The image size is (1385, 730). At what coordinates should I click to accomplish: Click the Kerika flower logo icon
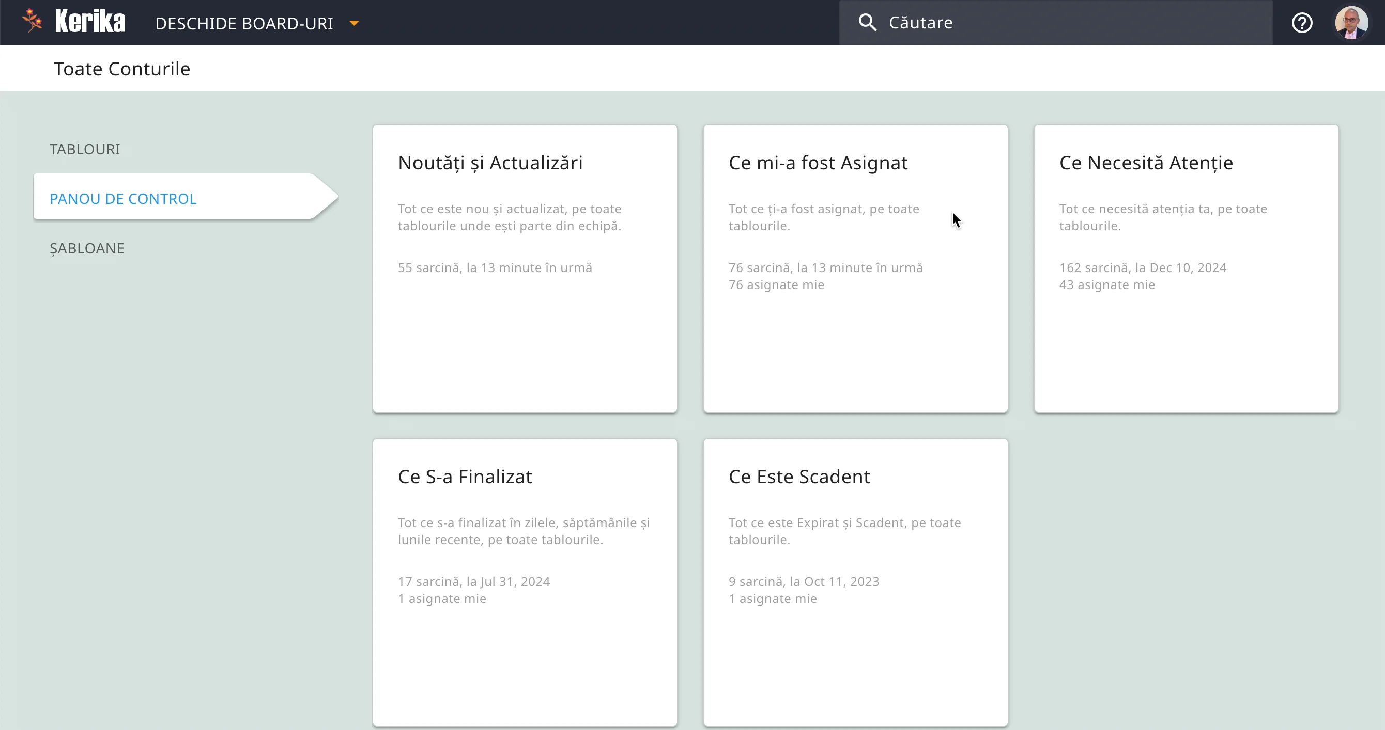click(32, 22)
